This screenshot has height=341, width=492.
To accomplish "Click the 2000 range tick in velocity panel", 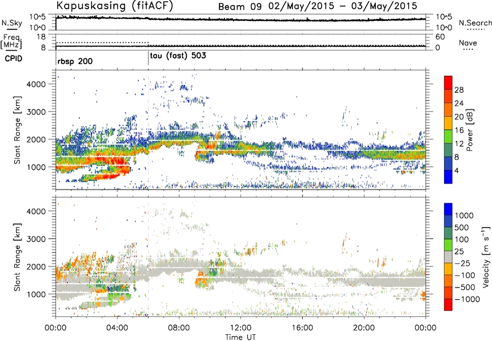I will pos(36,267).
